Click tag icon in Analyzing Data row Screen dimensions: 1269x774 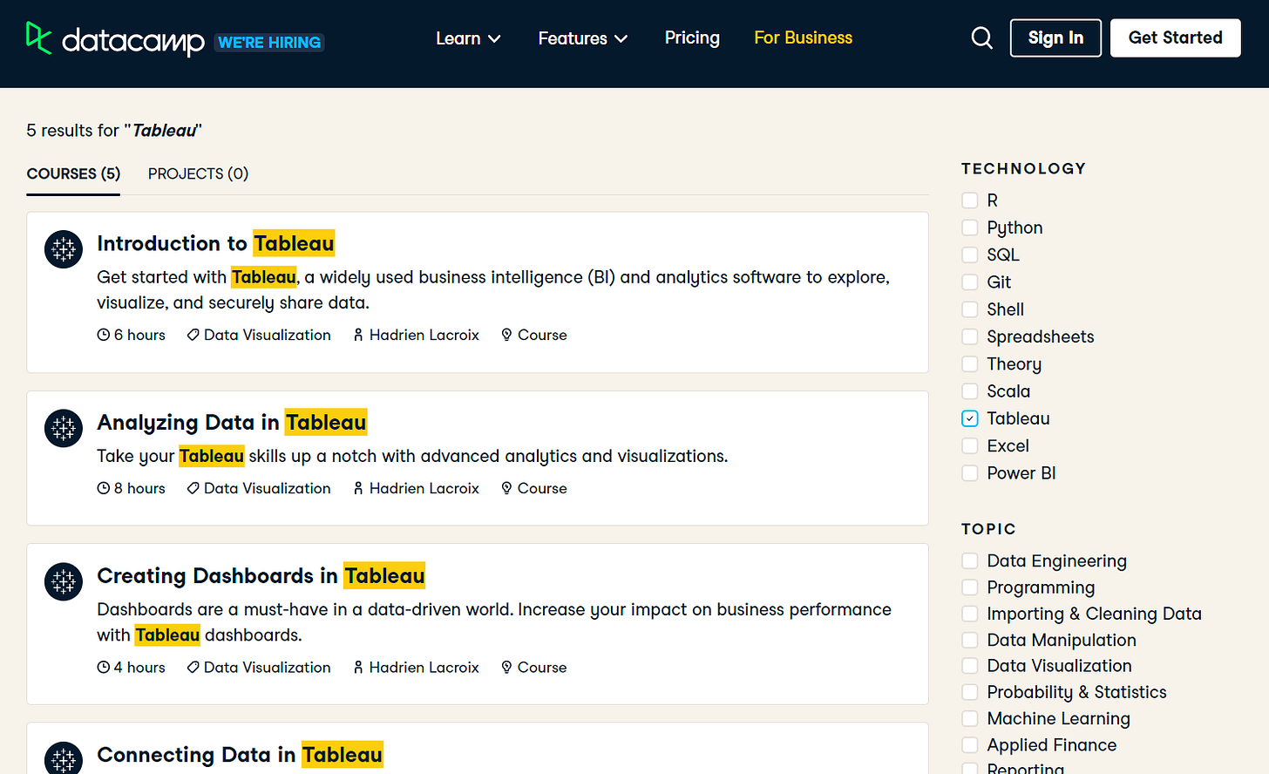click(193, 488)
